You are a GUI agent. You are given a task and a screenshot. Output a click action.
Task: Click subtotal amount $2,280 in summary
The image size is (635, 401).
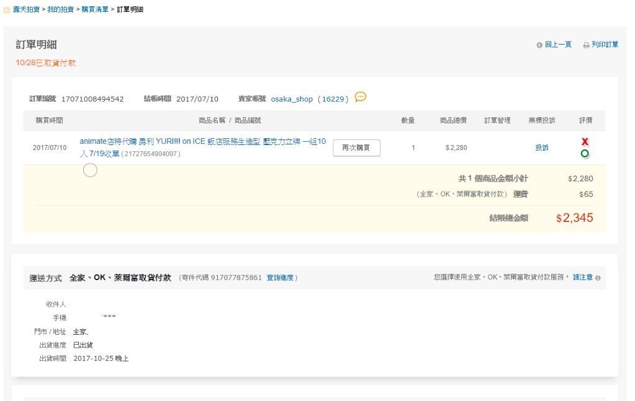[580, 178]
